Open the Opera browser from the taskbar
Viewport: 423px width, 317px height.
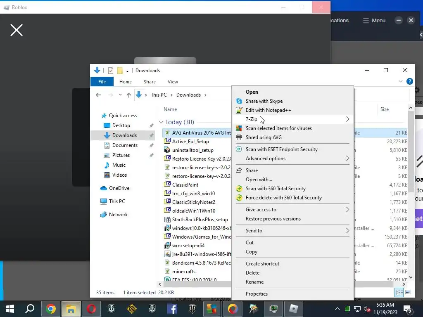pos(91,309)
